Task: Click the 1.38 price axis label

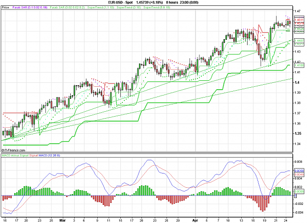Action: [x=298, y=103]
